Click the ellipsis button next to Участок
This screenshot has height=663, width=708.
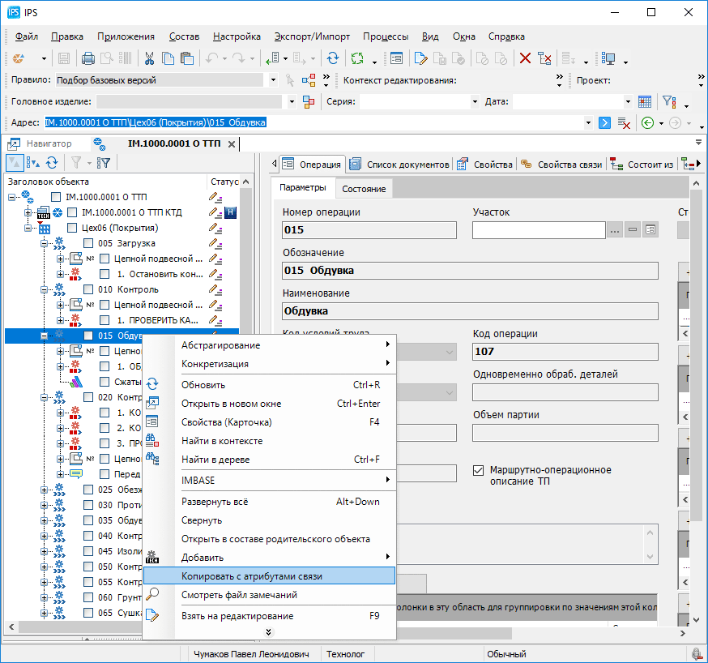point(615,230)
